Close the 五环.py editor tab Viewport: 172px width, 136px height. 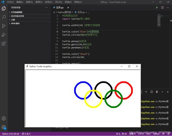pos(68,8)
